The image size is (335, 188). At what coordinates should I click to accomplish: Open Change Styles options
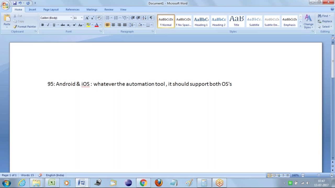(309, 22)
